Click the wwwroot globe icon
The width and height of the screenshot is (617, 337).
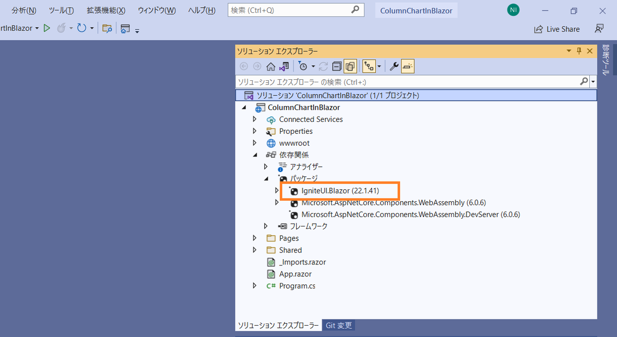(x=271, y=143)
